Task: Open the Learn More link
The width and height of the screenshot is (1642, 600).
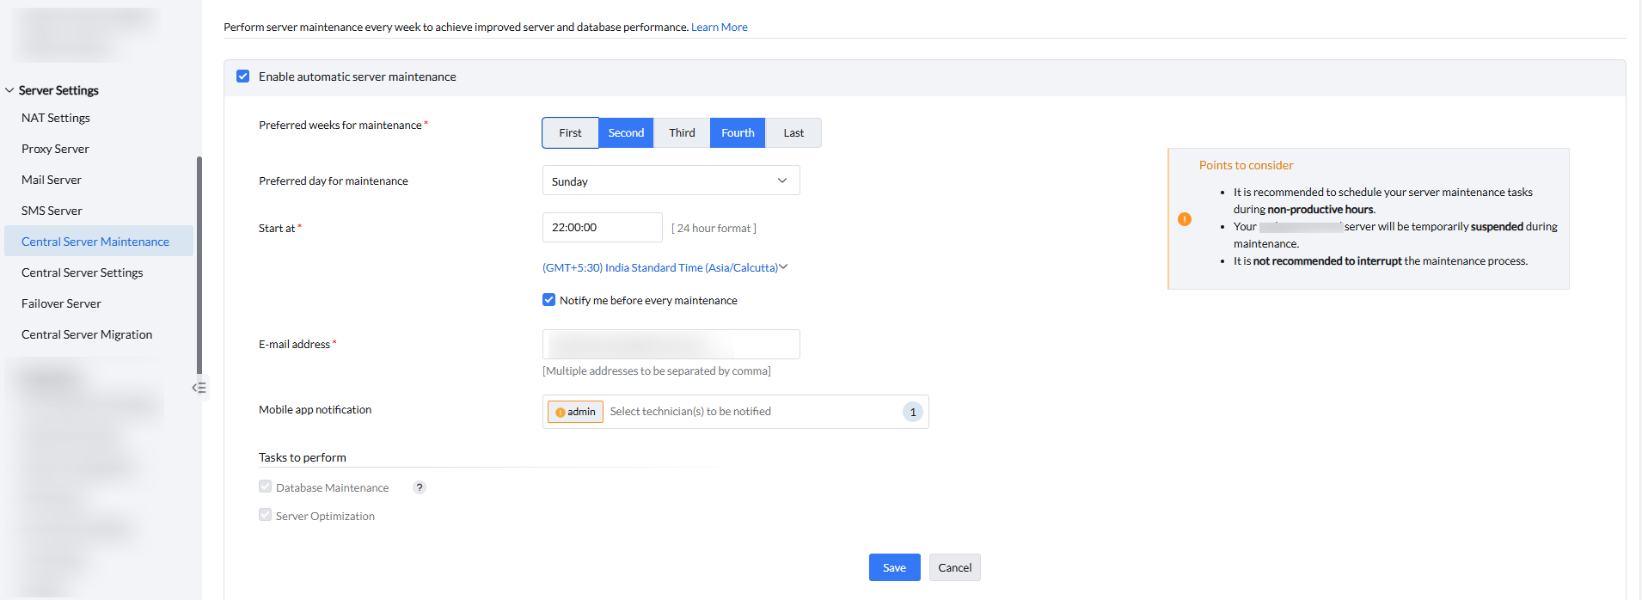Action: pyautogui.click(x=720, y=28)
